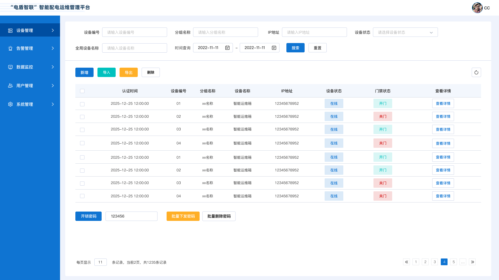Click the table refresh icon
Screen dimensions: 499x280
476,72
